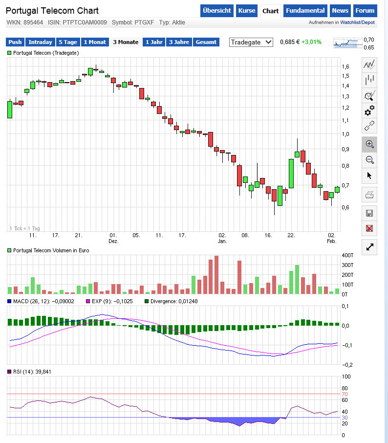Switch to the Übersicht tab
Image resolution: width=388 pixels, height=443 pixels.
(x=217, y=11)
